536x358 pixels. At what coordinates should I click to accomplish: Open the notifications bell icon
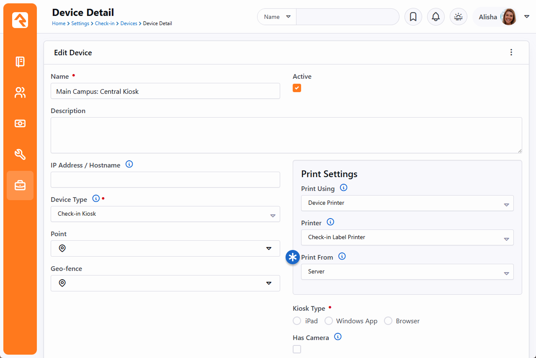point(435,17)
